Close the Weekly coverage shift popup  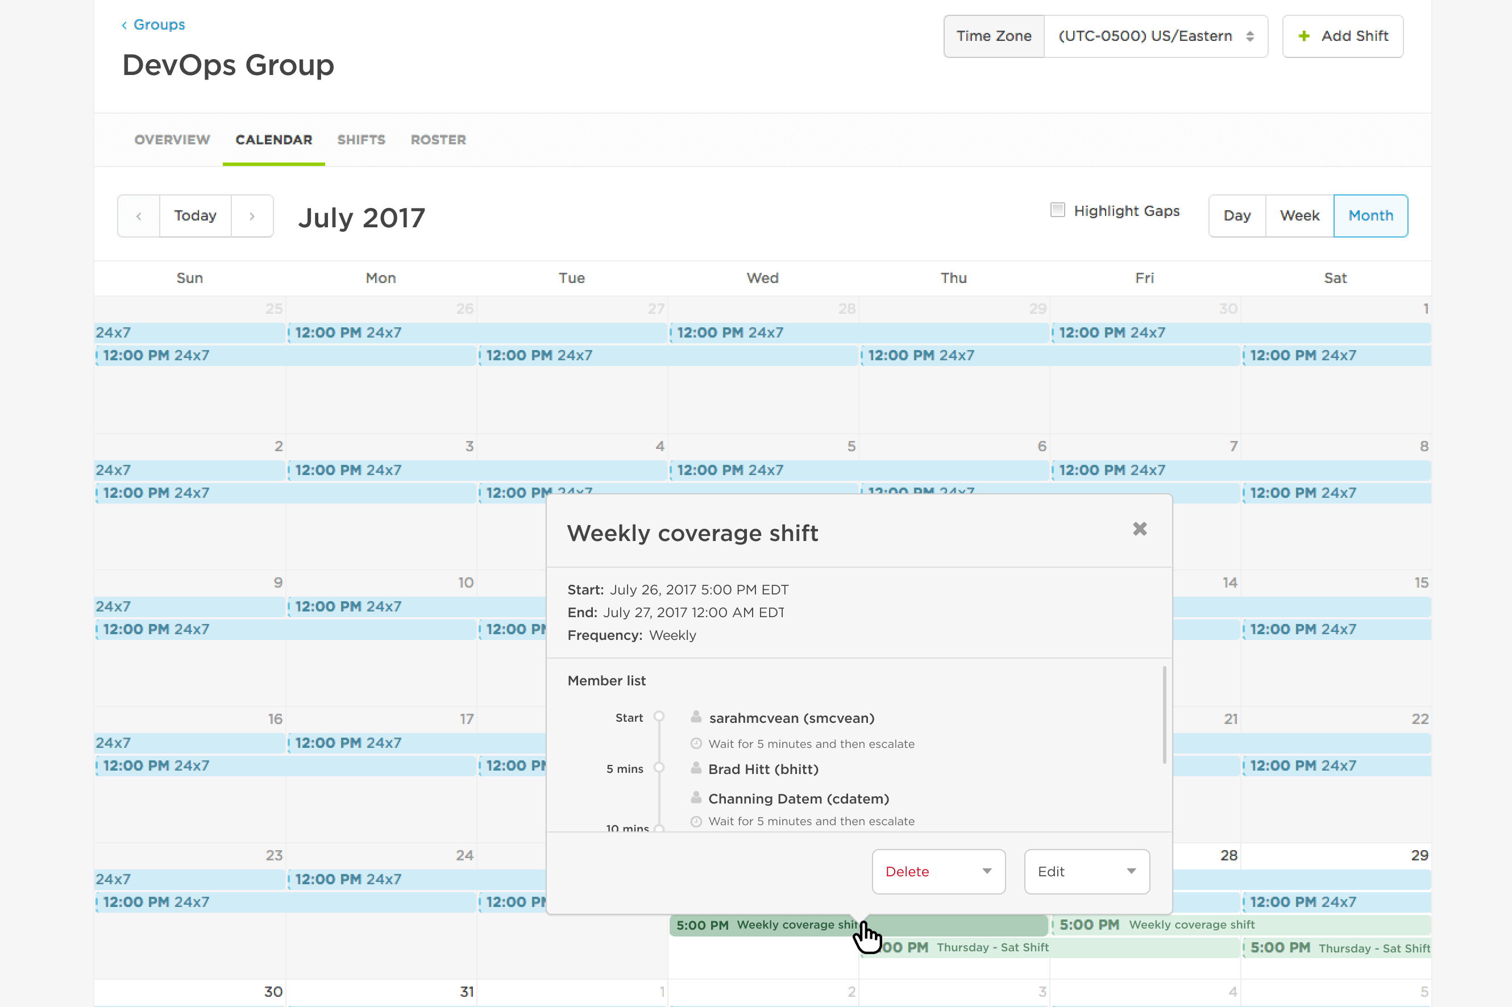coord(1140,529)
